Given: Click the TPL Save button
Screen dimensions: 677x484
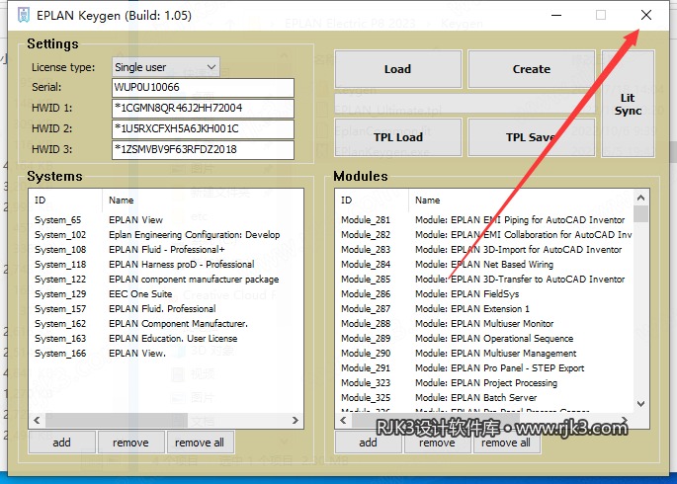Looking at the screenshot, I should [532, 137].
